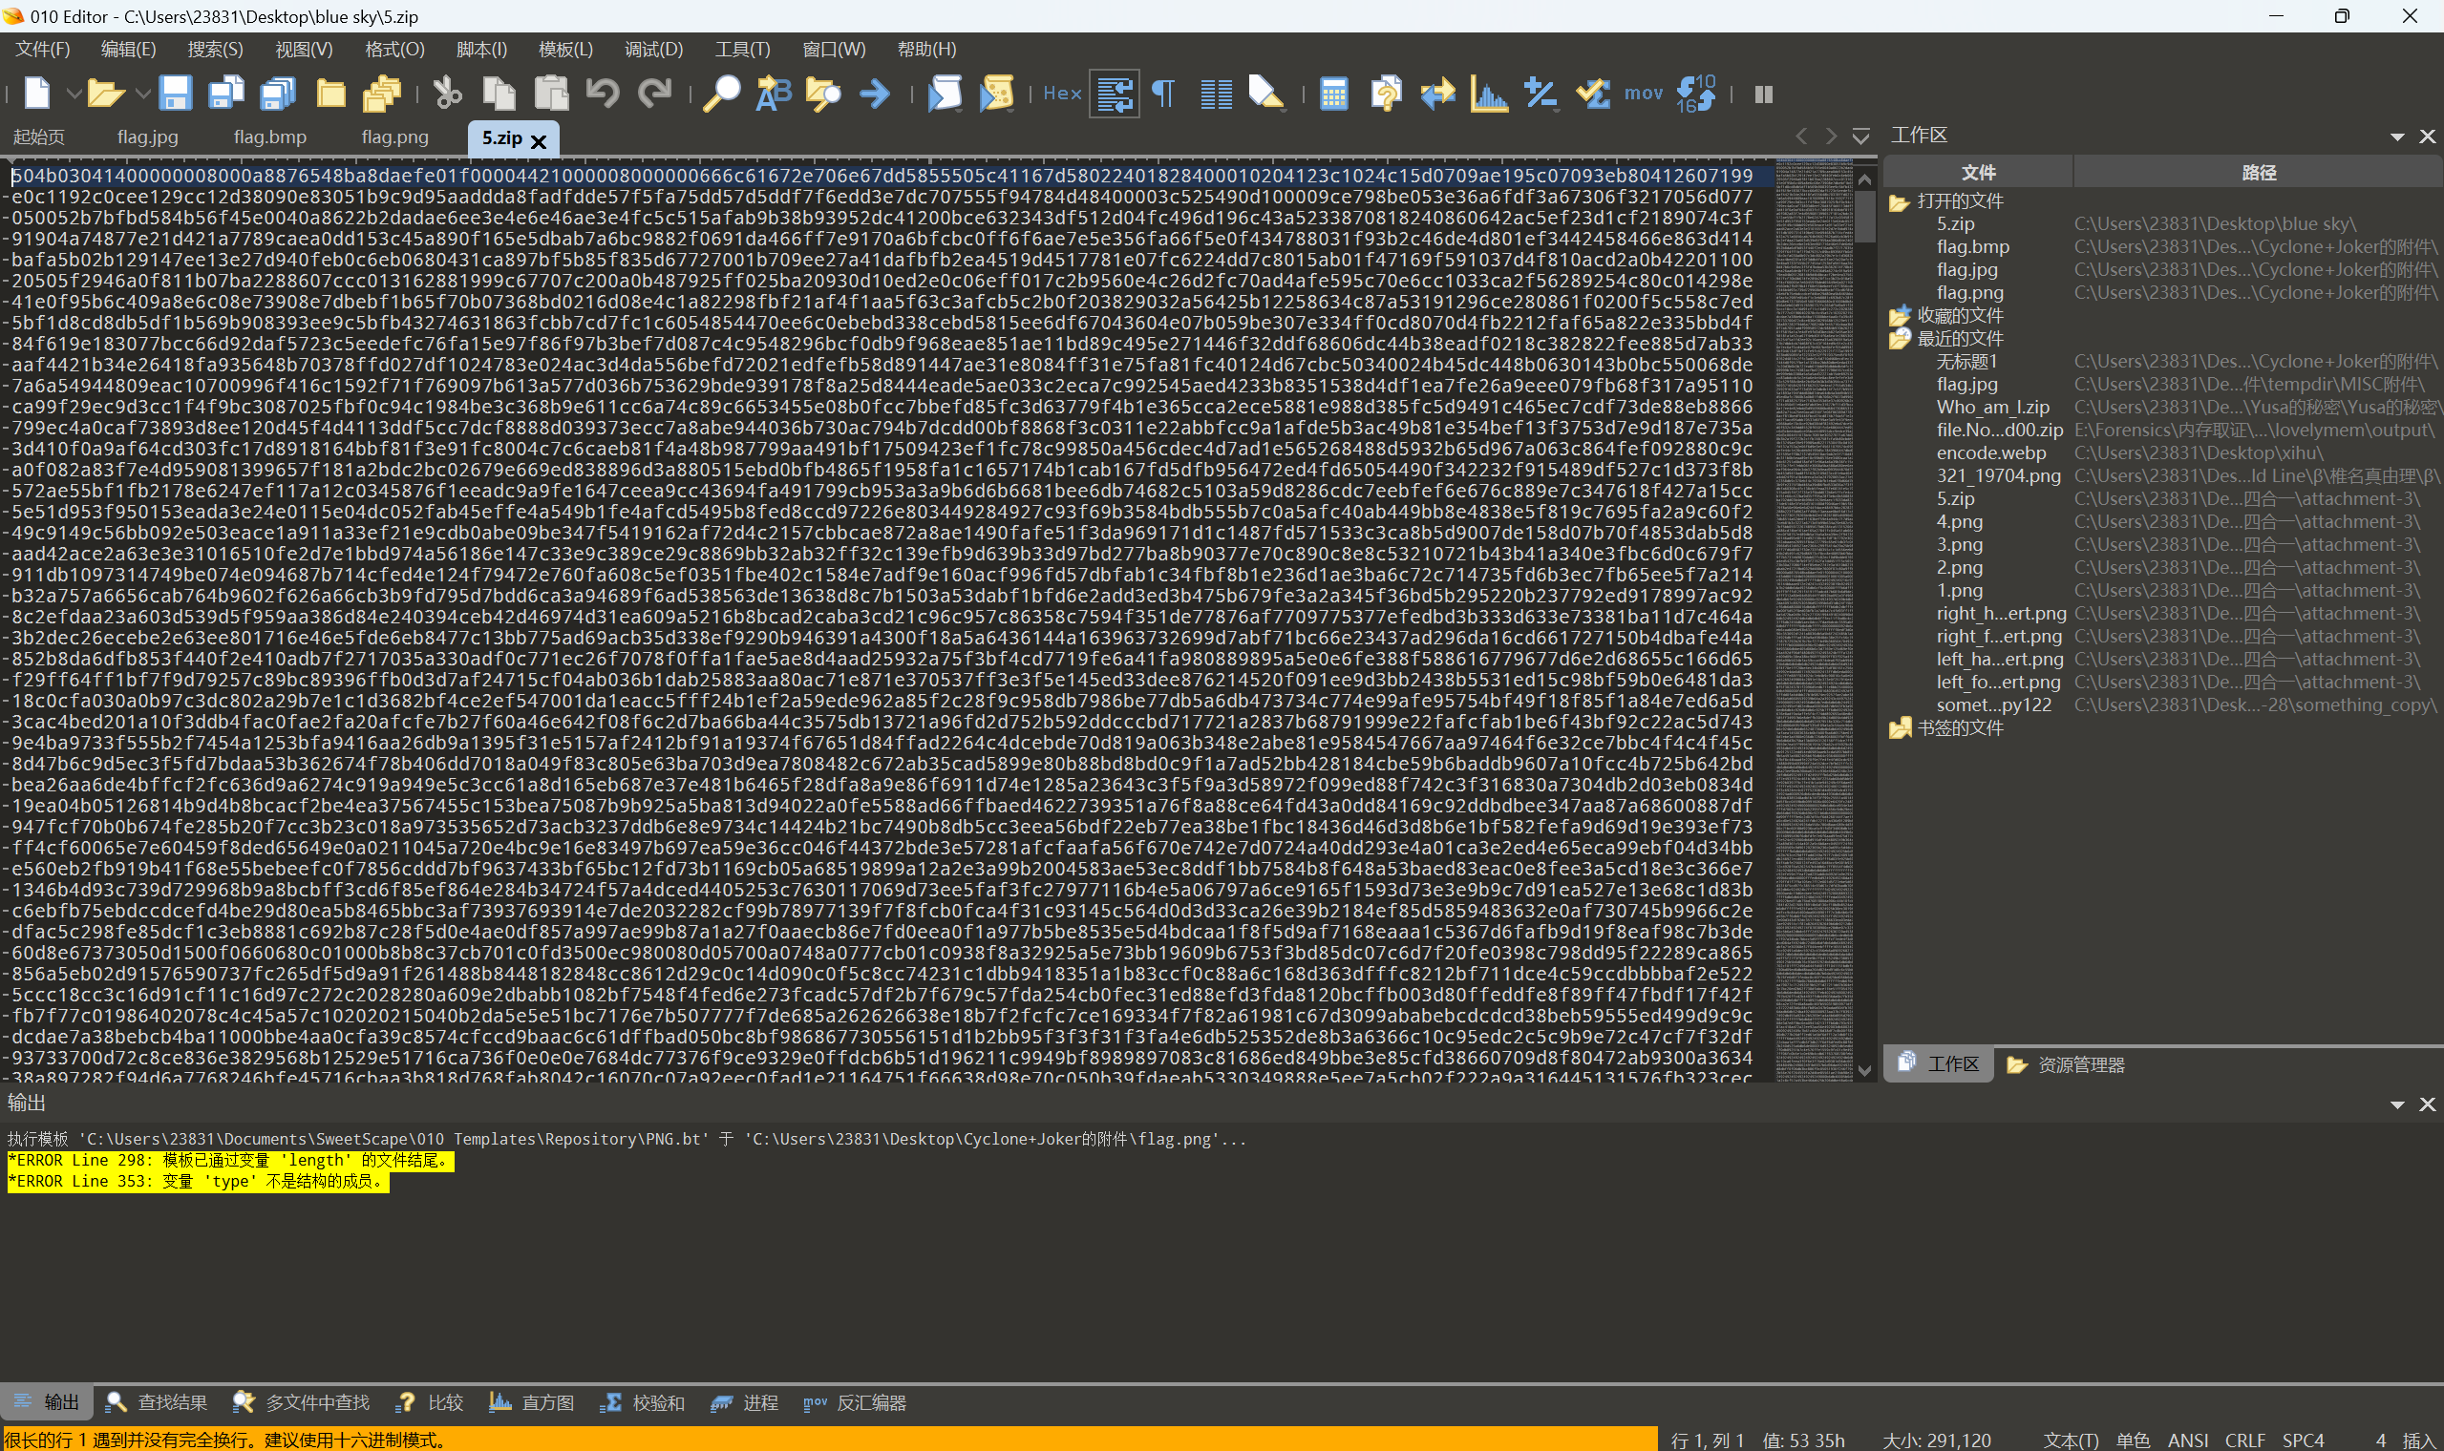
Task: Expand the 书签的文件 tree node
Action: click(x=1899, y=728)
